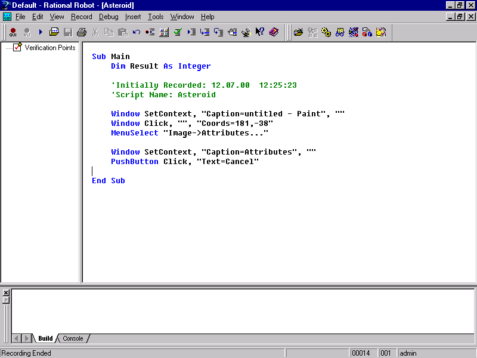This screenshot has width=477, height=358.
Task: Click the yellow notepad with checkmark icon
Action: coord(381,32)
